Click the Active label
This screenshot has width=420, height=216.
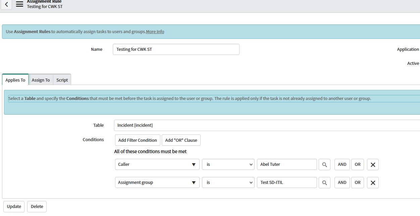[413, 64]
